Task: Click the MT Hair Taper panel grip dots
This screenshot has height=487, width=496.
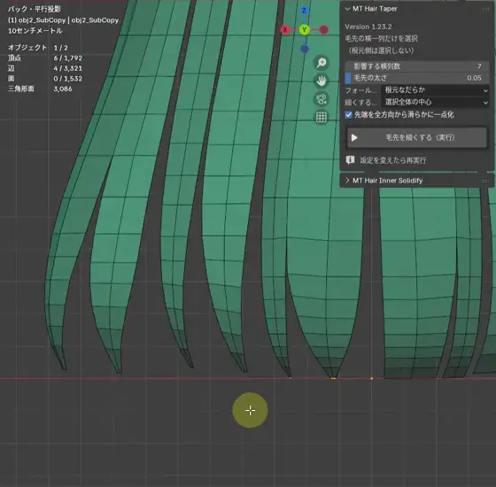Action: [x=485, y=9]
